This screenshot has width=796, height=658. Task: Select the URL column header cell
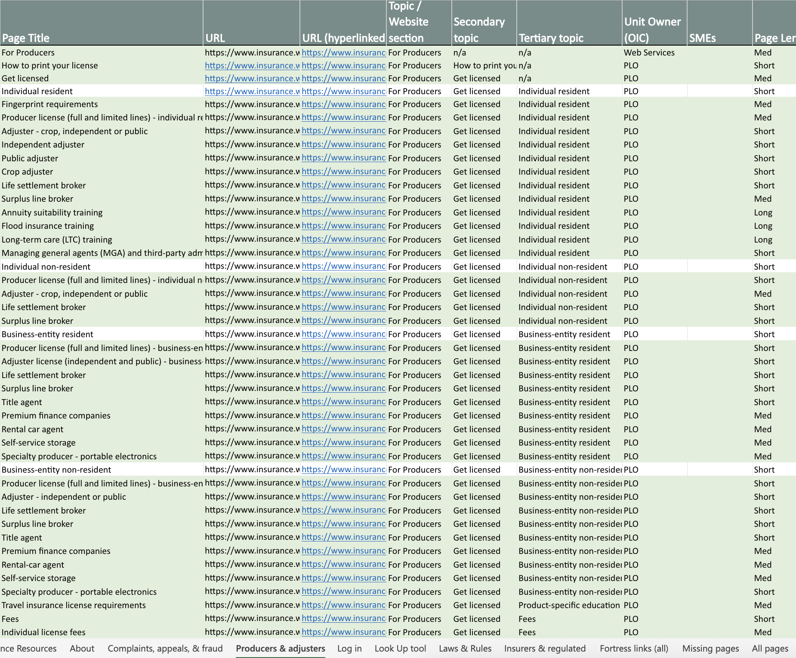click(x=251, y=23)
